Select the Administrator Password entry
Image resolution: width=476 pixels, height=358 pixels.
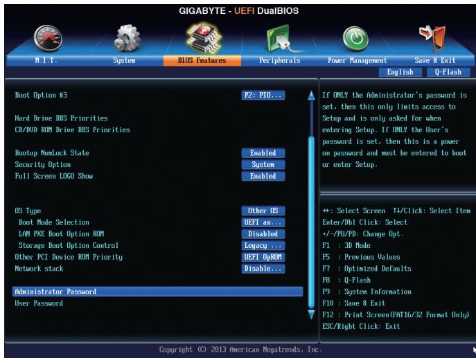tap(157, 292)
